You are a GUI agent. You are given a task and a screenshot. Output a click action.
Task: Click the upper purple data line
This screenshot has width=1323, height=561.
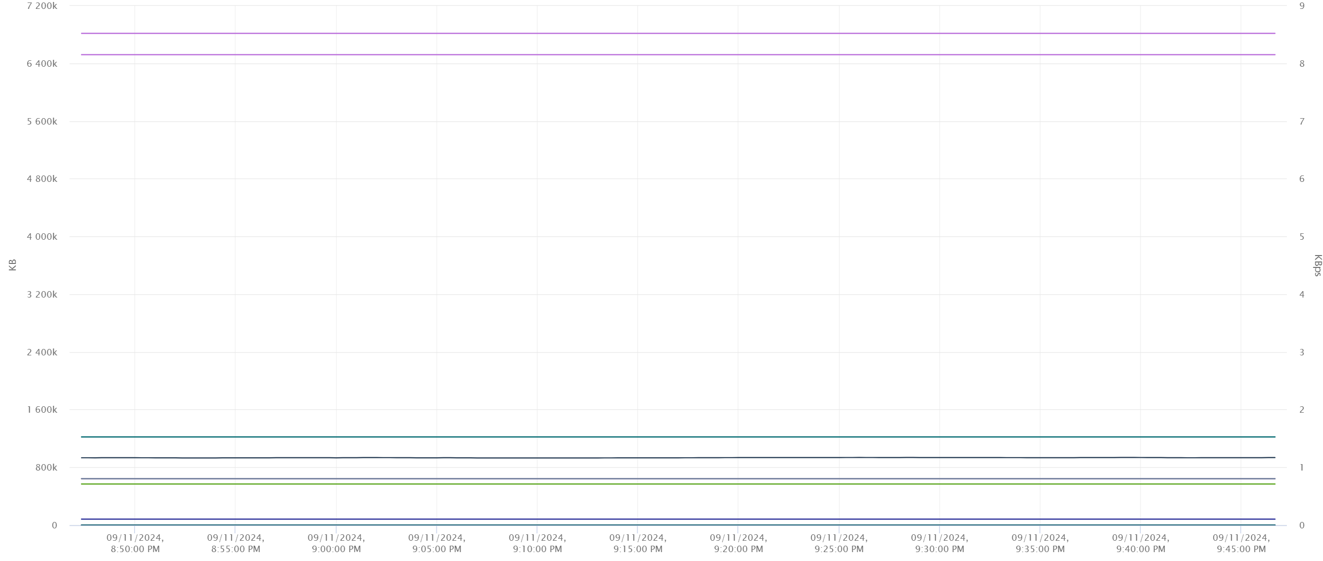pos(678,33)
